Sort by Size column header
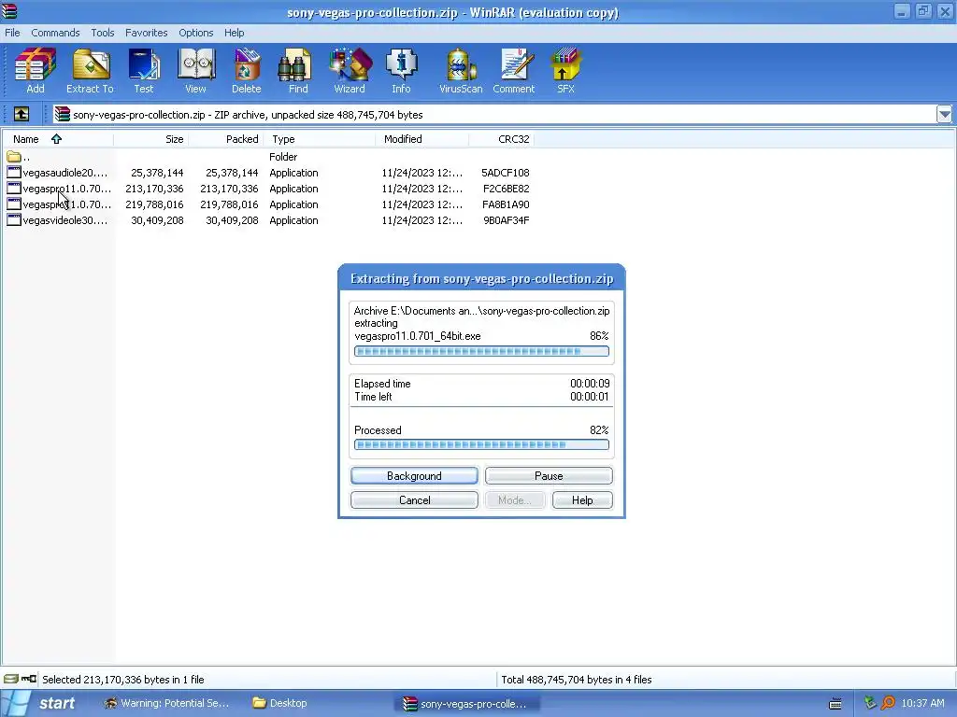The height and width of the screenshot is (717, 957). (150, 139)
